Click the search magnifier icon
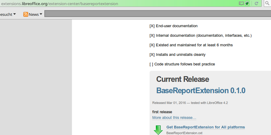 (x=267, y=4)
